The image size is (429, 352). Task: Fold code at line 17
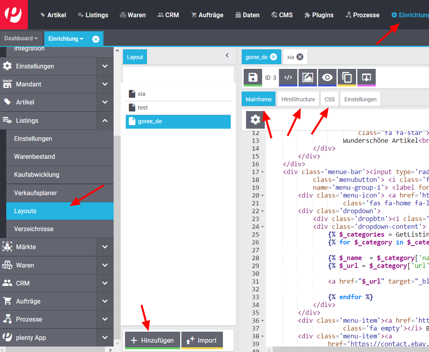click(x=262, y=172)
